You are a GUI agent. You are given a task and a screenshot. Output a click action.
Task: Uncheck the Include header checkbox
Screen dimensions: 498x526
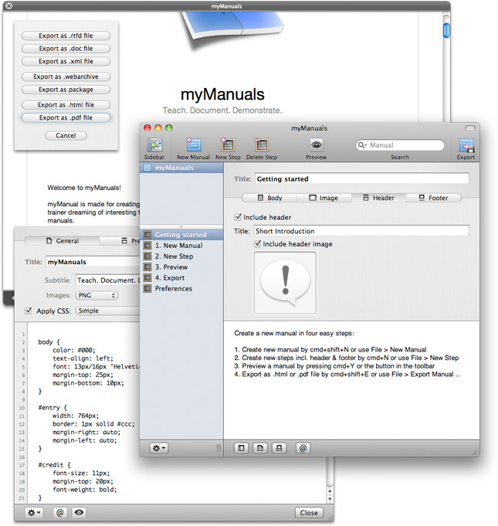[238, 217]
